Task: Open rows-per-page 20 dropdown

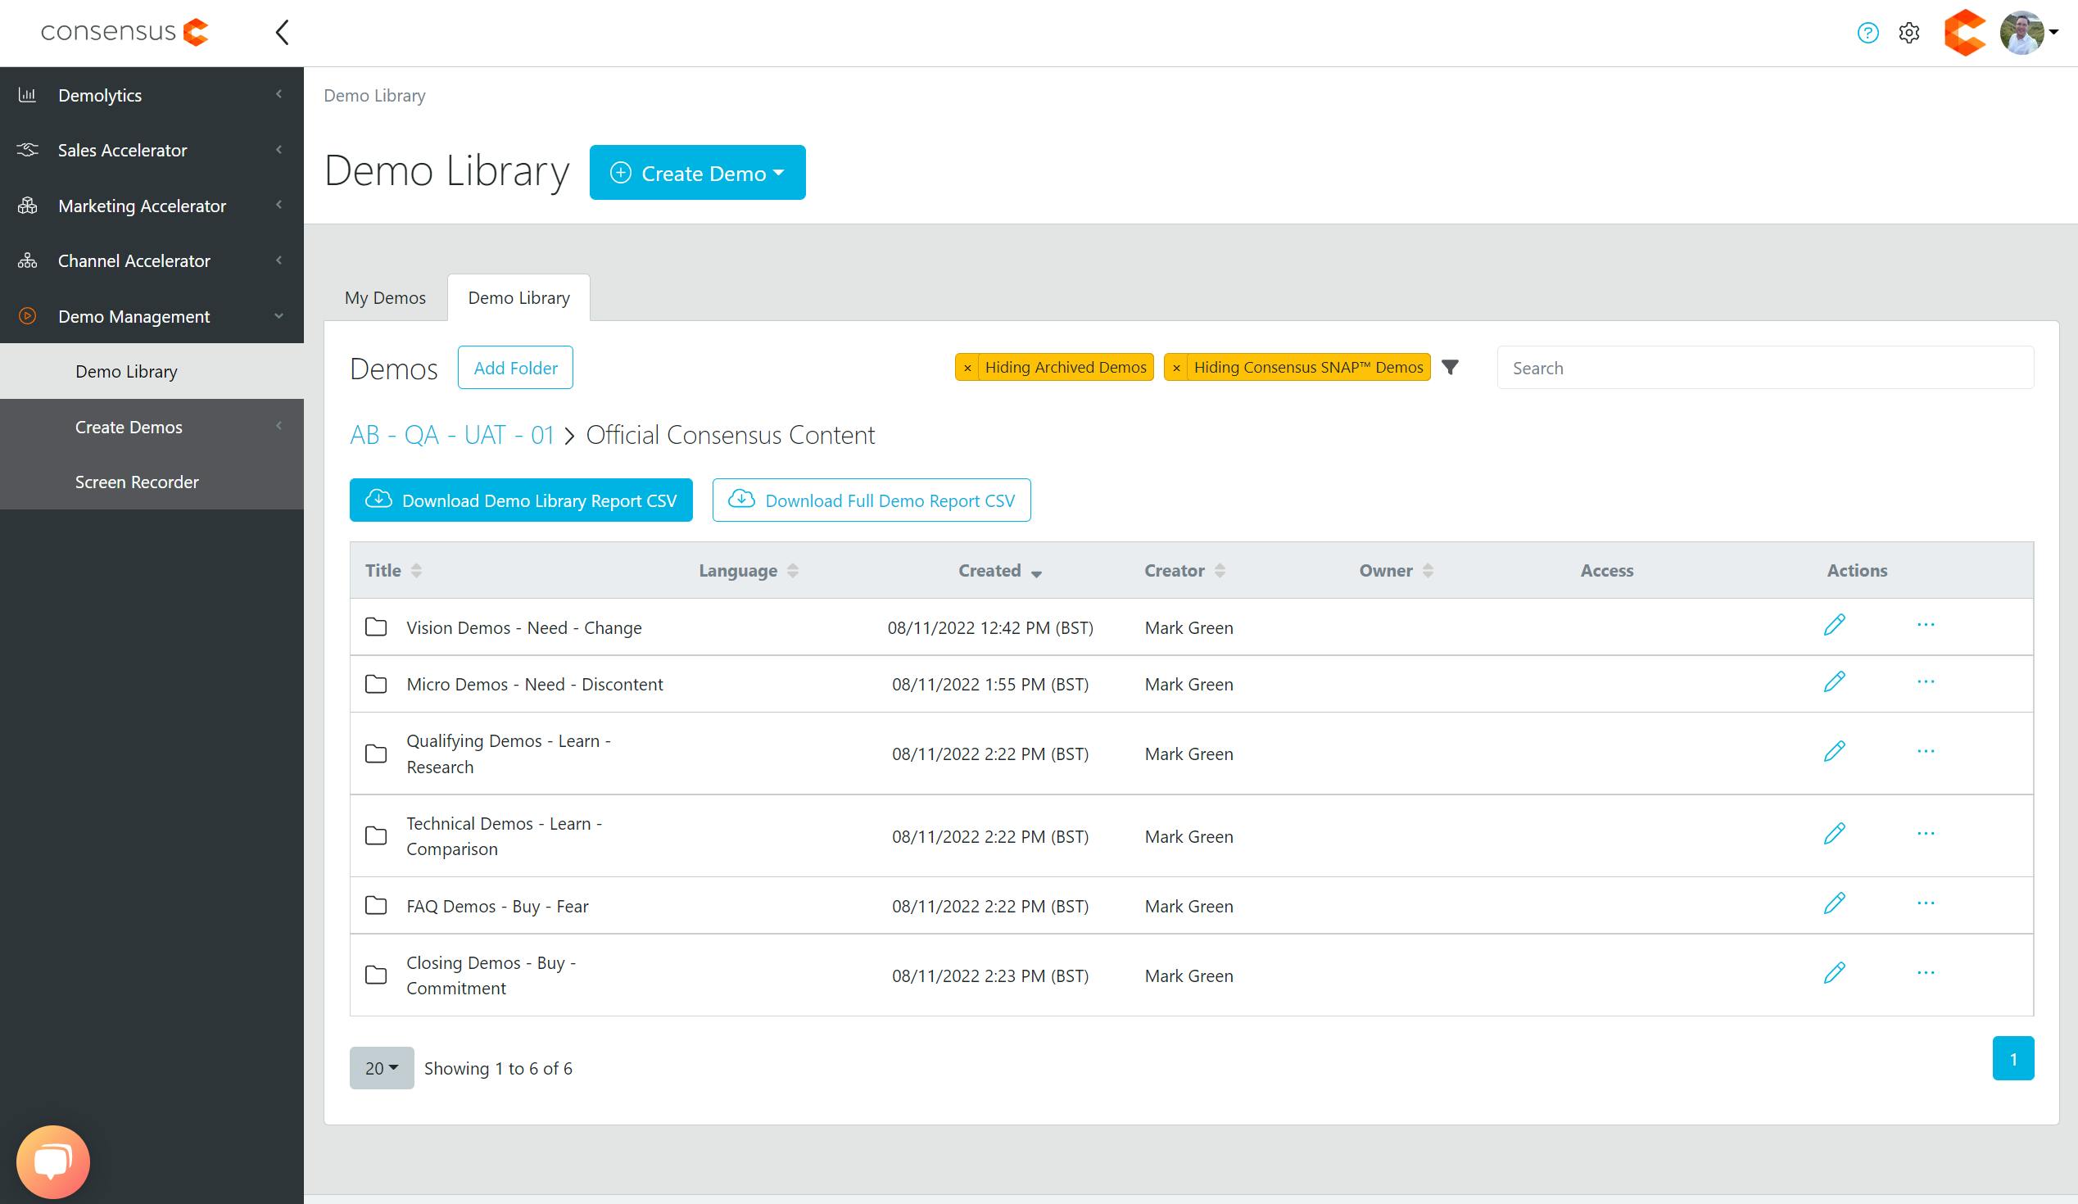Action: pyautogui.click(x=381, y=1068)
